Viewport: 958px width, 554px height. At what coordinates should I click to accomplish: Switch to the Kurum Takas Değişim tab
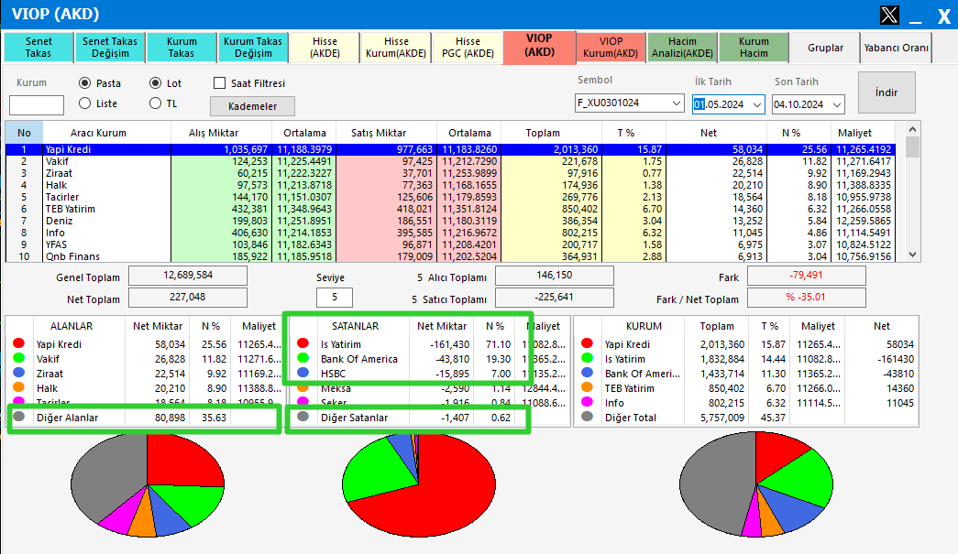[x=253, y=48]
